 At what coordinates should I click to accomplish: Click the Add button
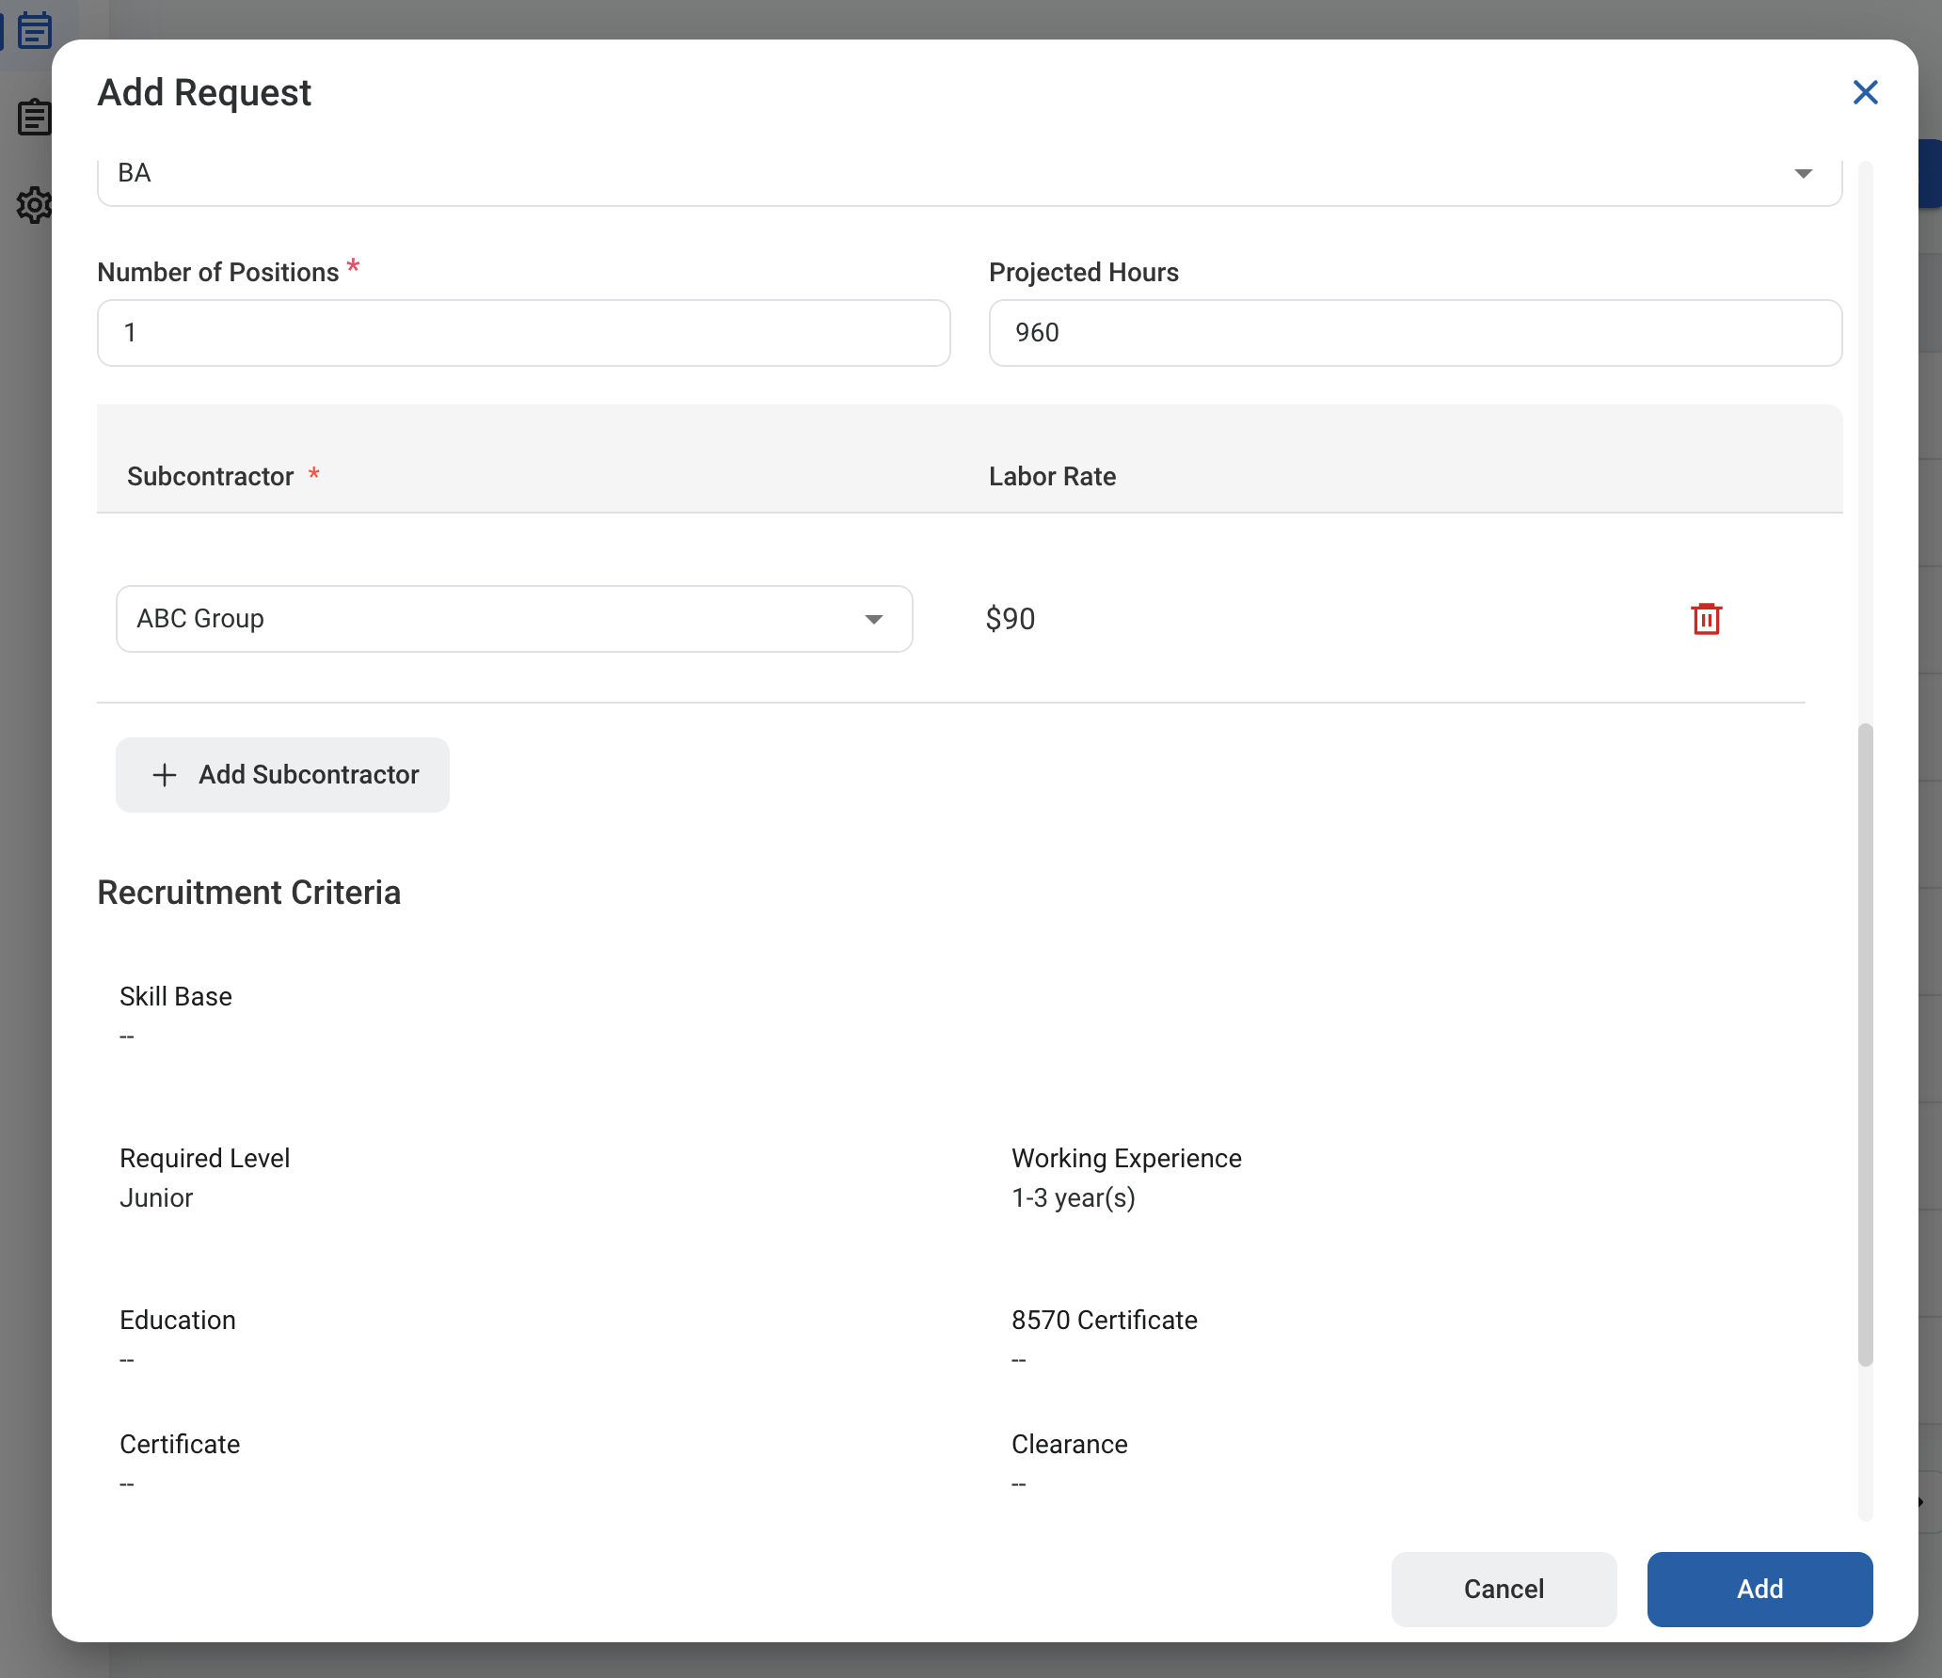[1759, 1589]
